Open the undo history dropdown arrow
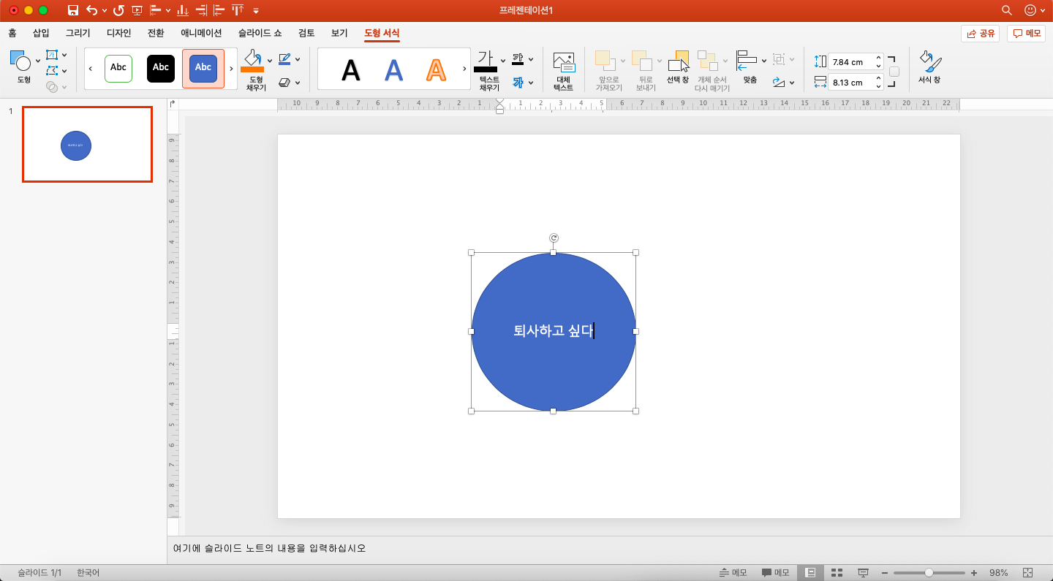Image resolution: width=1053 pixels, height=581 pixels. click(x=105, y=11)
